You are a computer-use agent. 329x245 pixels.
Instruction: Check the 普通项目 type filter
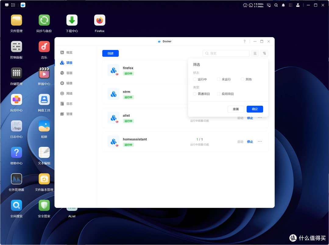click(195, 94)
